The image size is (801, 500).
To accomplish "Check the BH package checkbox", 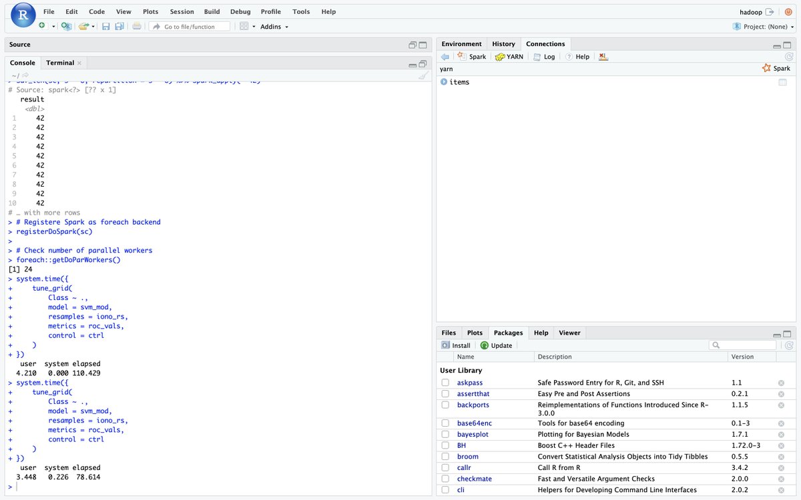I will pos(445,445).
